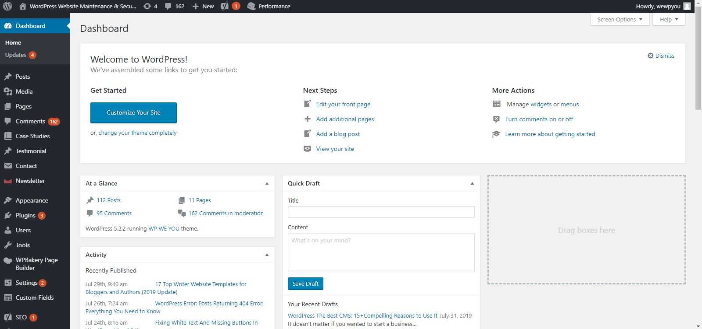Click the Settings icon in sidebar
Screen dimensions: 702x329
click(8, 283)
